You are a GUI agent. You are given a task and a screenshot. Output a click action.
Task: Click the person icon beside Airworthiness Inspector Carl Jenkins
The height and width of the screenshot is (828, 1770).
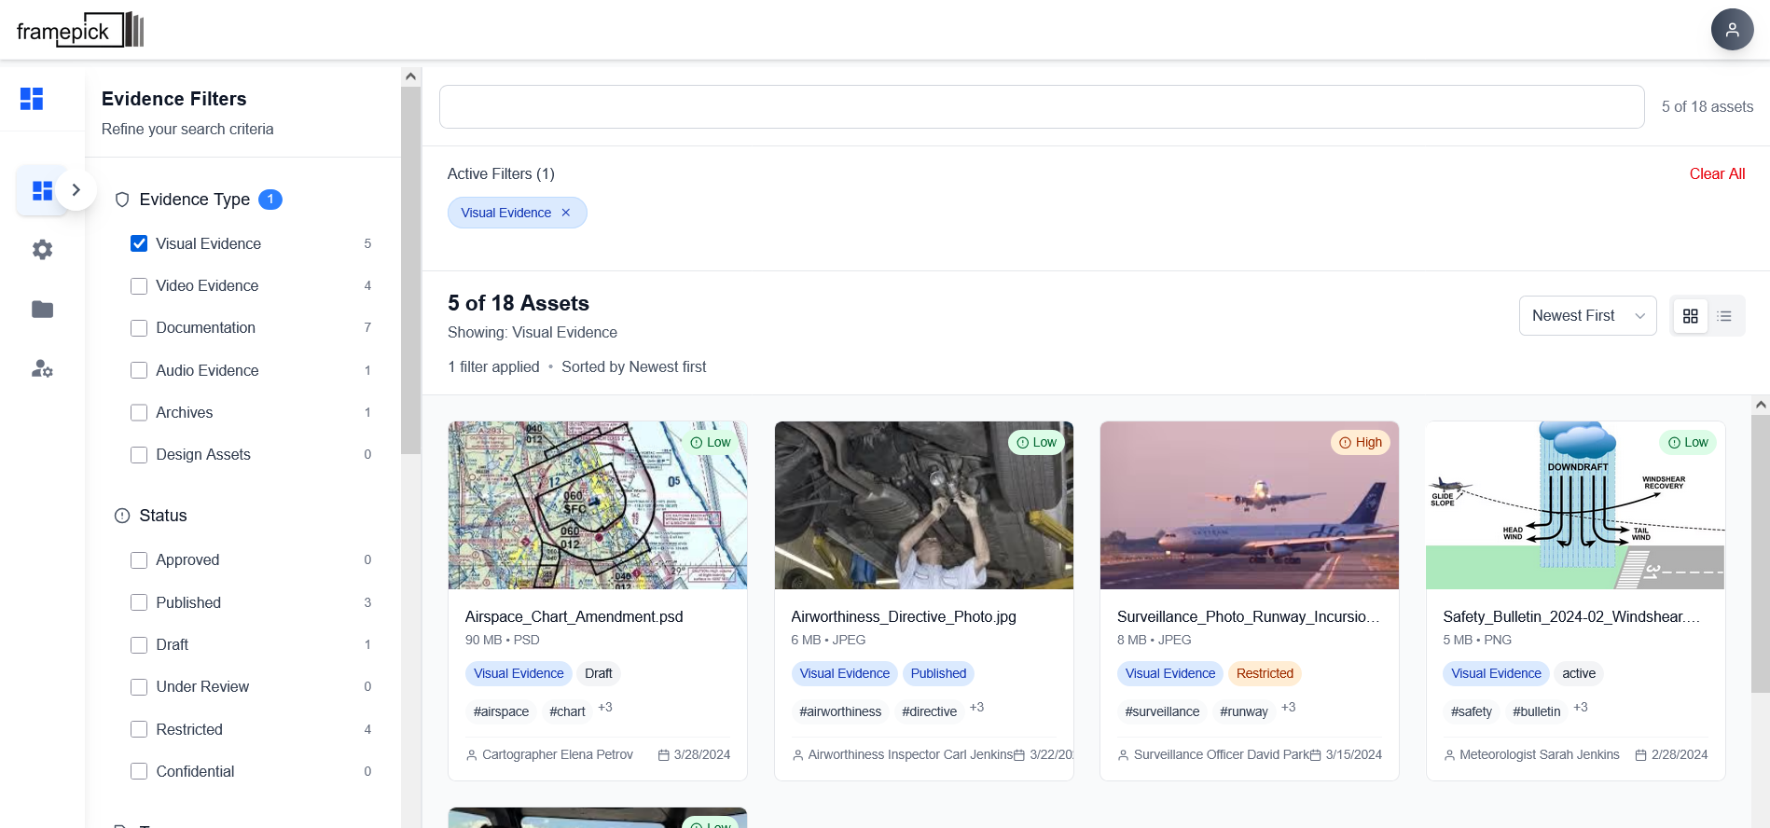tap(798, 755)
